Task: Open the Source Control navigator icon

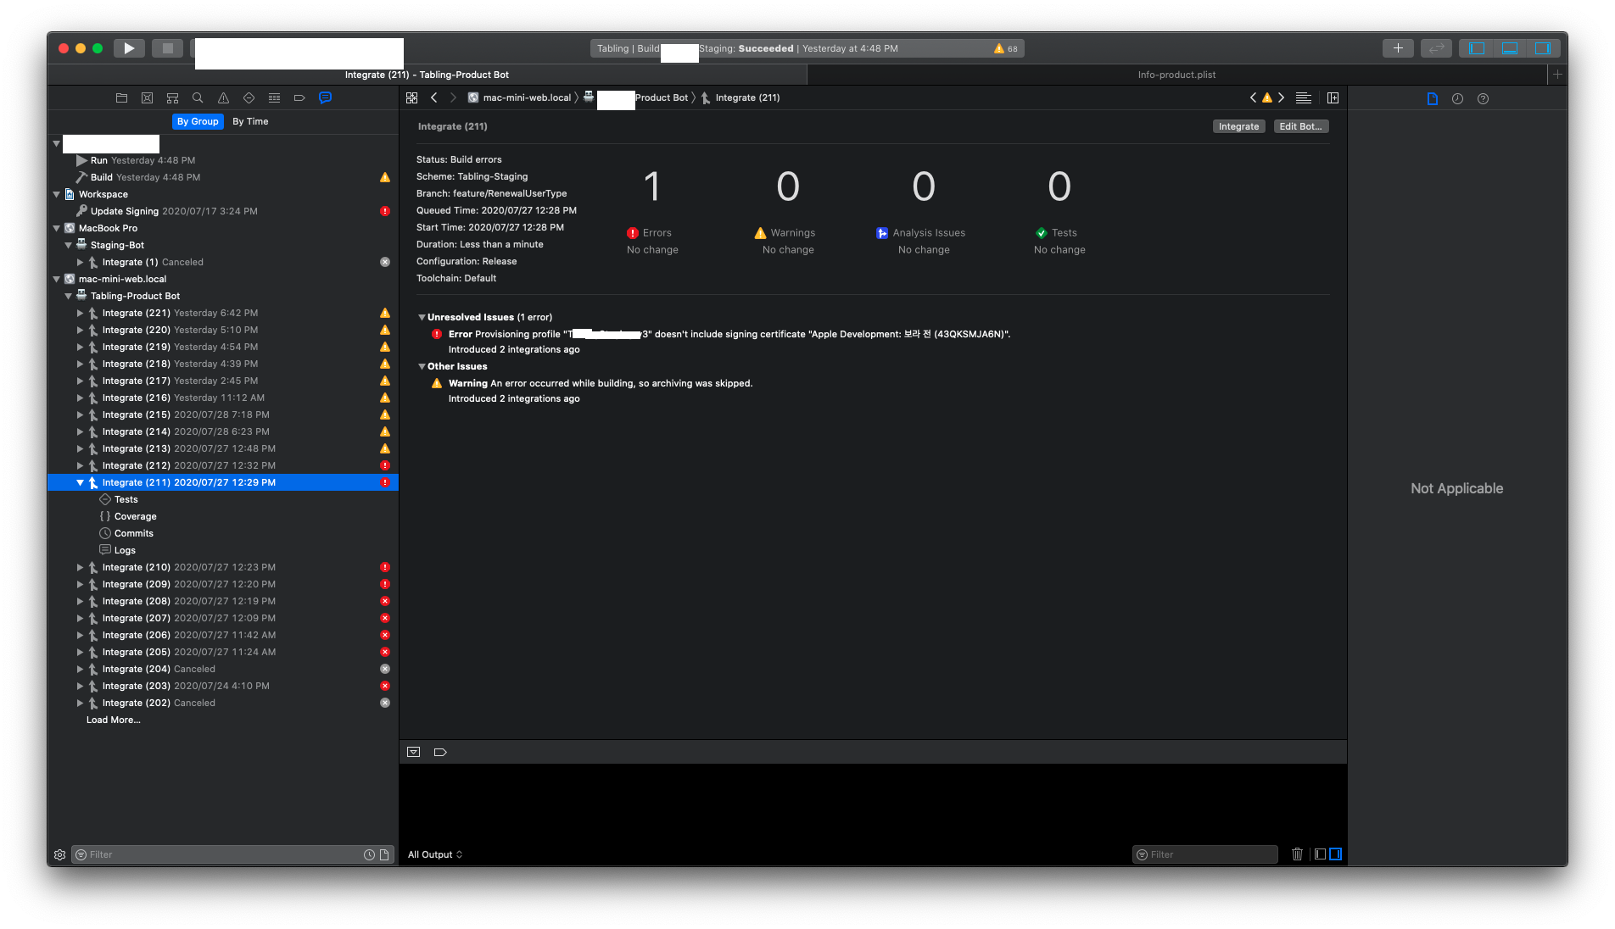Action: click(147, 98)
